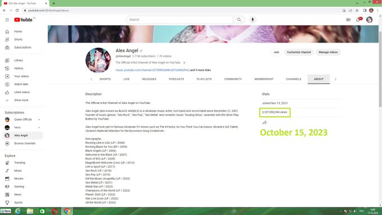Expand the channel description chevron

184,62
